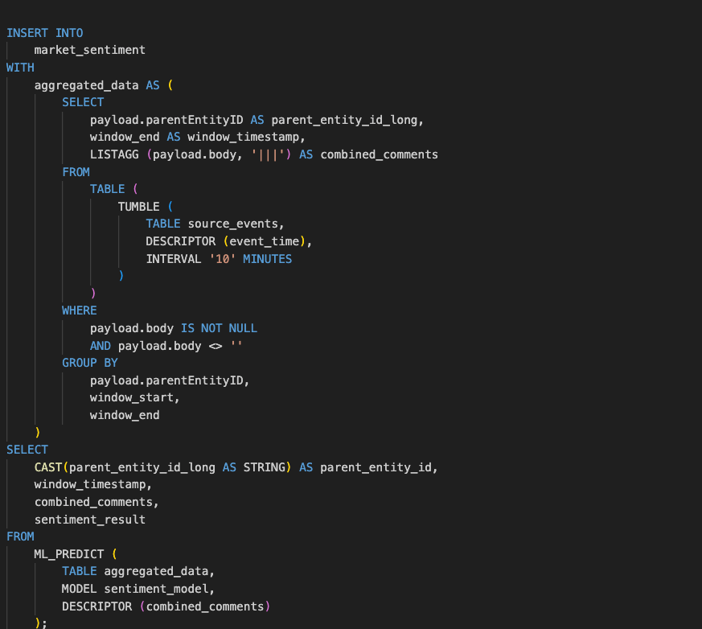The image size is (702, 629).
Task: Click window_start in the GROUP BY list
Action: coord(134,397)
